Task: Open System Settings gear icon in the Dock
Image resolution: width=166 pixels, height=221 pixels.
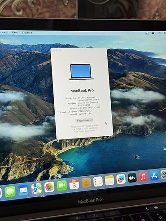Action: (x=163, y=174)
